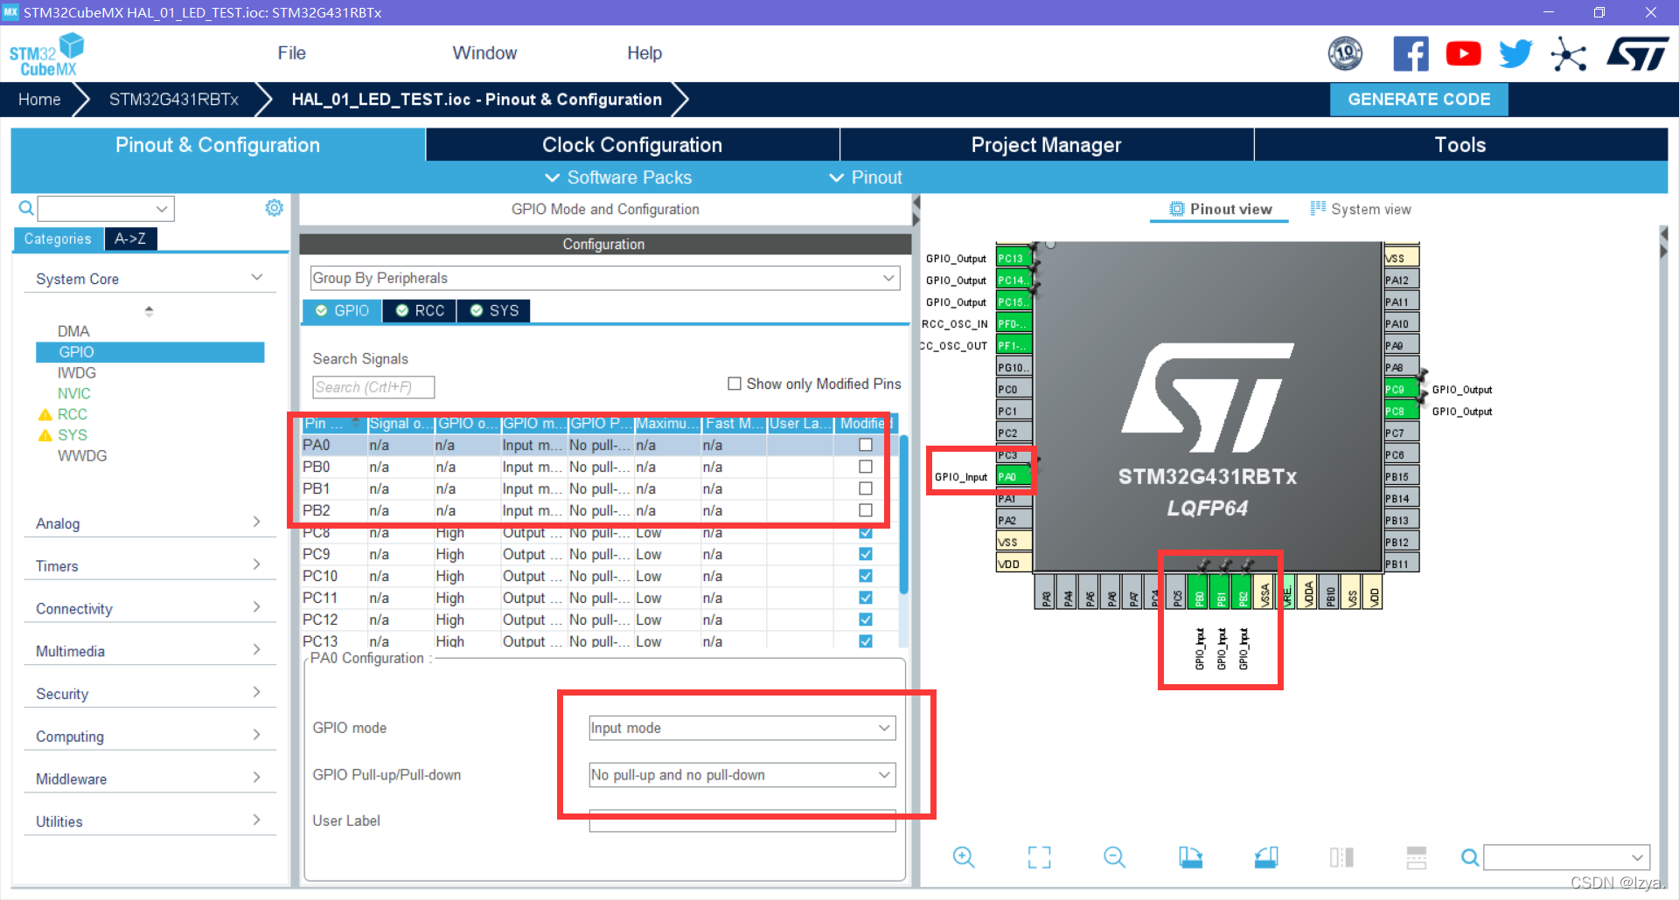This screenshot has width=1679, height=900.
Task: Select the A->Z sorting tab
Action: coord(130,239)
